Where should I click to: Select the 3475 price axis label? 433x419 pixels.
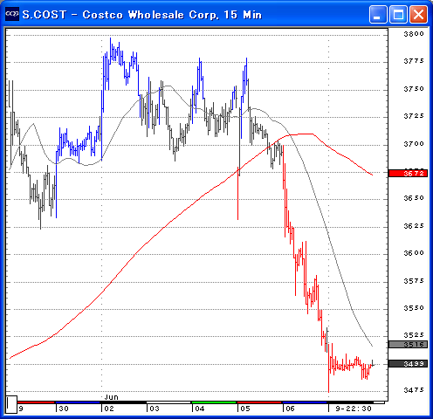pos(414,390)
